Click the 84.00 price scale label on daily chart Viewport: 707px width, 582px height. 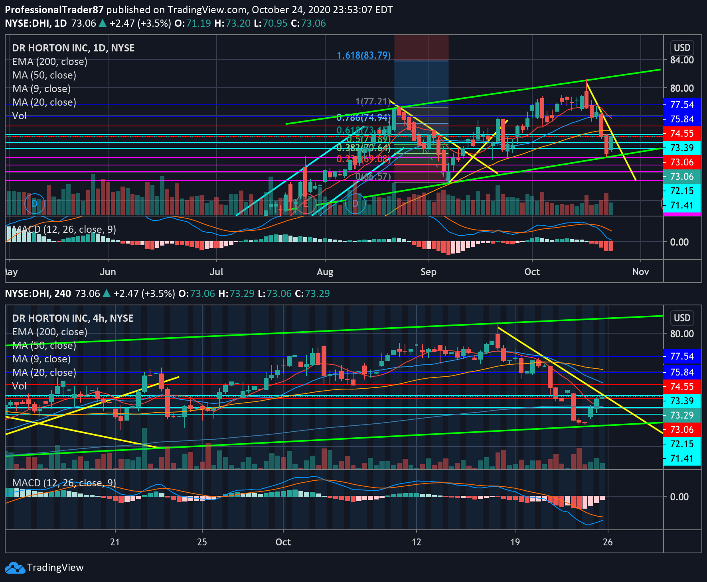coord(682,60)
